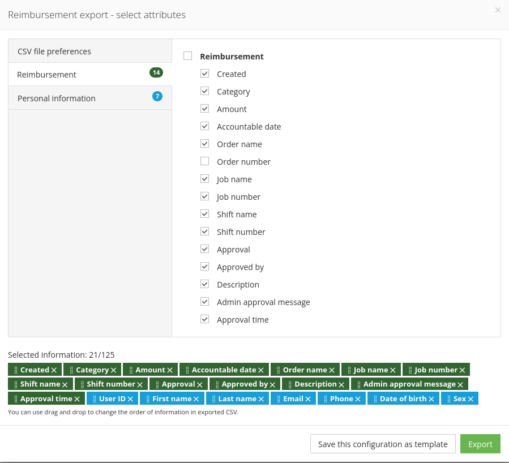Uncheck the Description checkbox

tap(204, 284)
